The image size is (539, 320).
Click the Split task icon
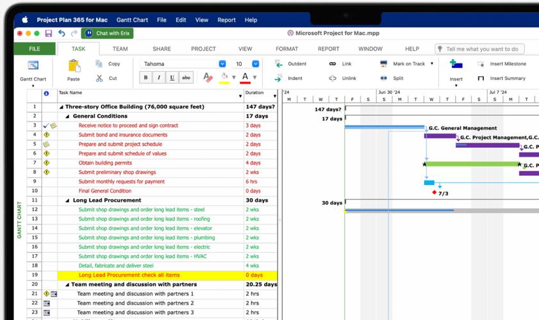point(383,78)
